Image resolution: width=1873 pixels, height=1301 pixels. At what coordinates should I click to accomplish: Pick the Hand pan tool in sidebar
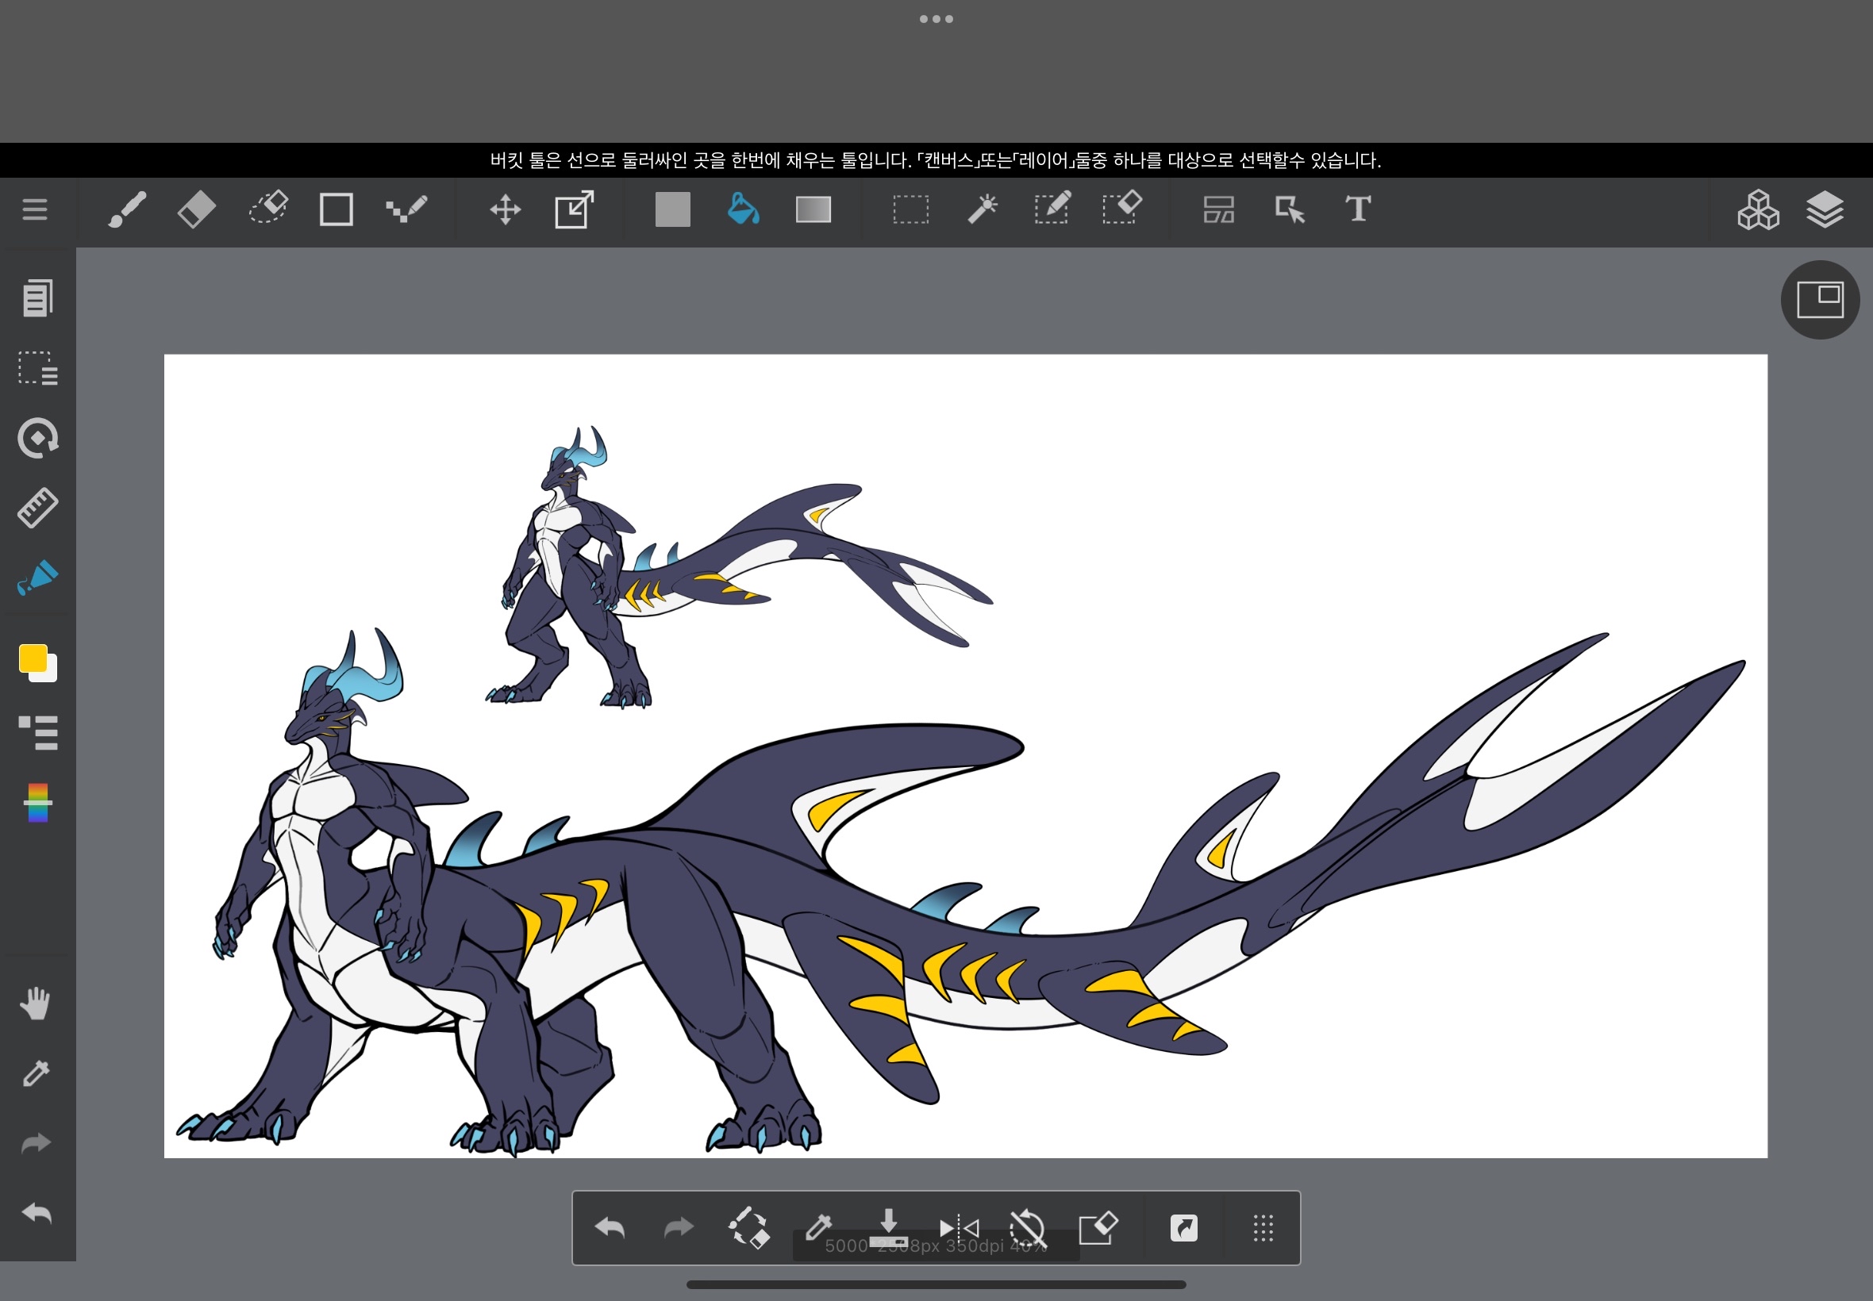[36, 1004]
